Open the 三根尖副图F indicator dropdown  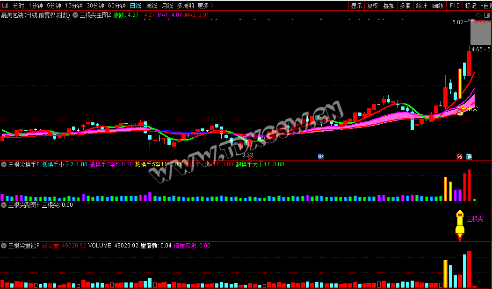[x=4, y=204]
